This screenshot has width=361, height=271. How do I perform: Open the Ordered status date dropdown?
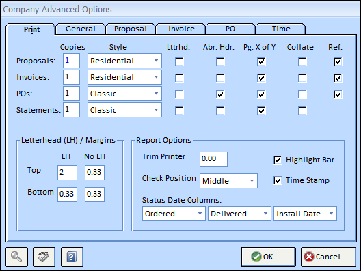pyautogui.click(x=174, y=214)
